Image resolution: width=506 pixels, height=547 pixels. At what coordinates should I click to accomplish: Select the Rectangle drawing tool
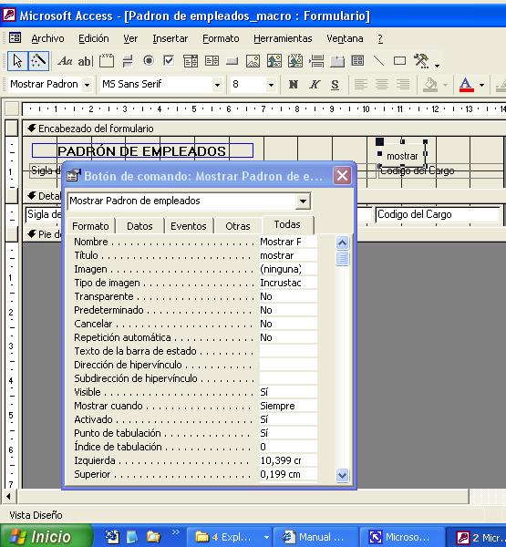pyautogui.click(x=399, y=61)
